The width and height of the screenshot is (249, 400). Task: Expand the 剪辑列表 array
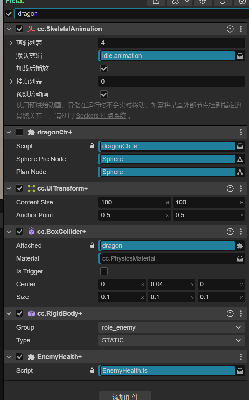[x=11, y=43]
